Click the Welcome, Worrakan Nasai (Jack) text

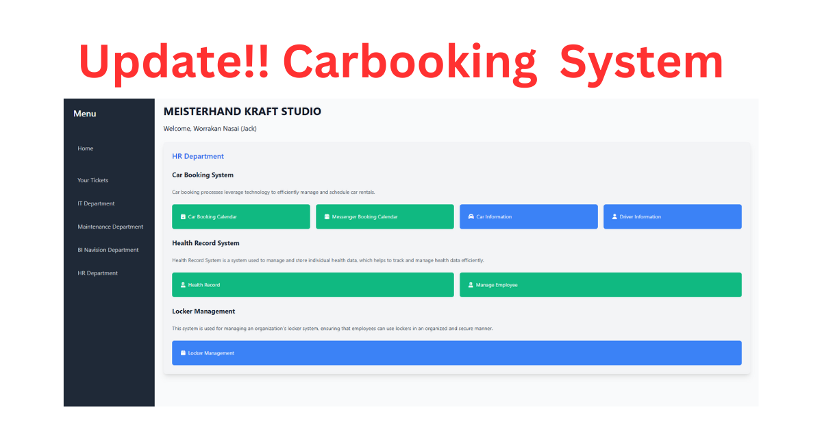click(210, 129)
